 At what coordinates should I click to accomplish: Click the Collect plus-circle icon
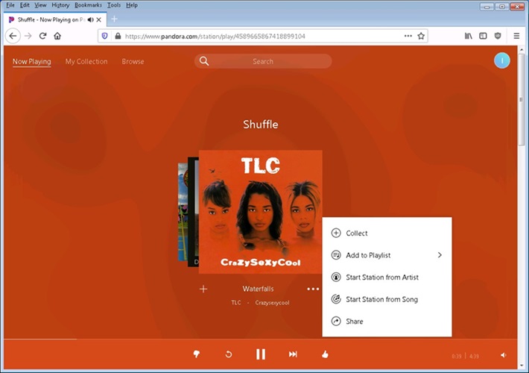click(x=336, y=233)
